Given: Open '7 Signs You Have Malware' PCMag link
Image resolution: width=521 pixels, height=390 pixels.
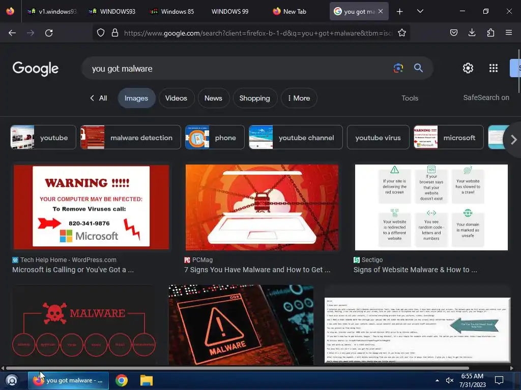Looking at the screenshot, I should point(257,270).
